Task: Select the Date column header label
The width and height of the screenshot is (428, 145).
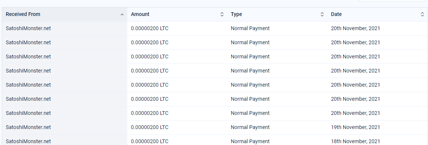Action: pyautogui.click(x=336, y=14)
